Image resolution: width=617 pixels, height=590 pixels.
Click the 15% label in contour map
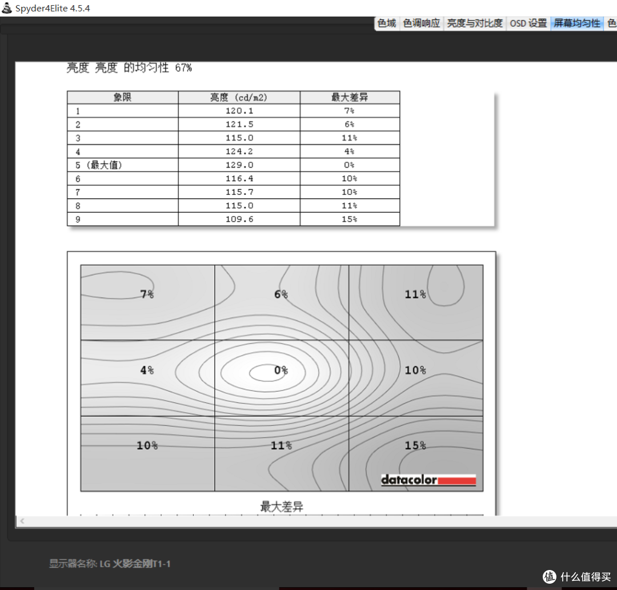click(x=415, y=445)
